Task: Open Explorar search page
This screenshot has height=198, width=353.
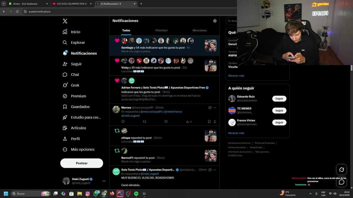Action: pos(74,43)
